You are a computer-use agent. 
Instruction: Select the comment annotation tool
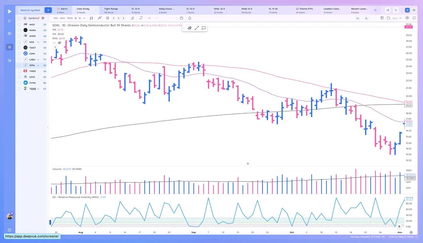point(204,28)
